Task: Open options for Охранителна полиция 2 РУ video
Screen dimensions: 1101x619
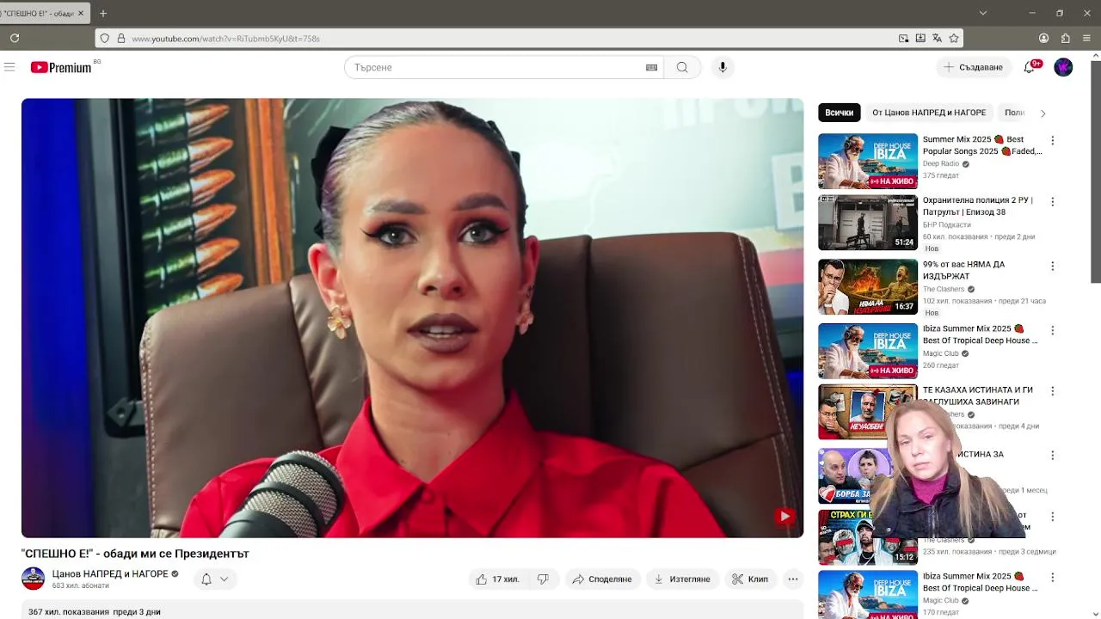Action: pyautogui.click(x=1052, y=201)
